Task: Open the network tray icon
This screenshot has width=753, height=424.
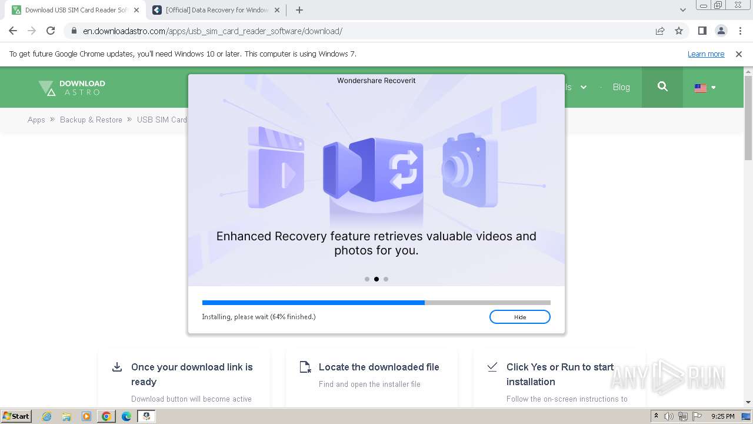Action: (683, 416)
